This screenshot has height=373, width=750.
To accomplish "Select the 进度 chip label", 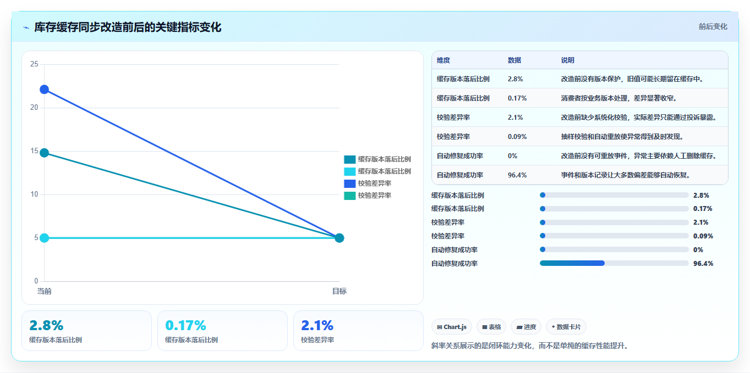I will 530,327.
